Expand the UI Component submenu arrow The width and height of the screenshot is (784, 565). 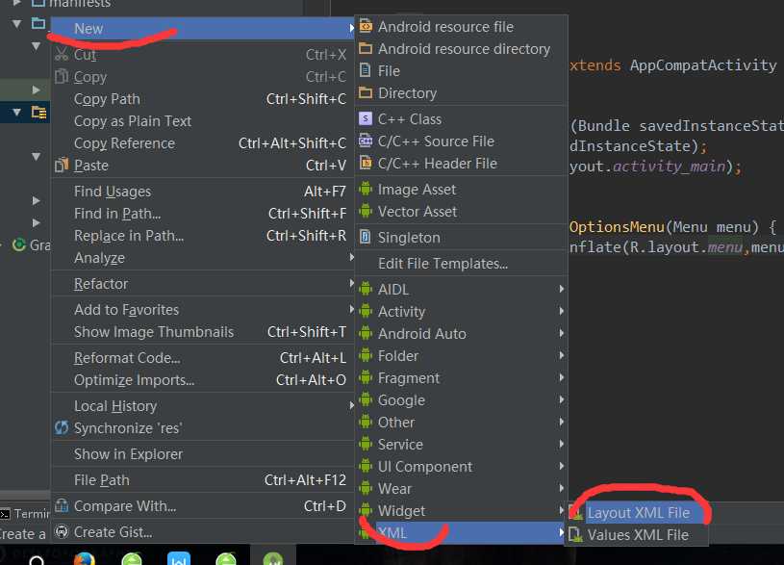pyautogui.click(x=562, y=466)
